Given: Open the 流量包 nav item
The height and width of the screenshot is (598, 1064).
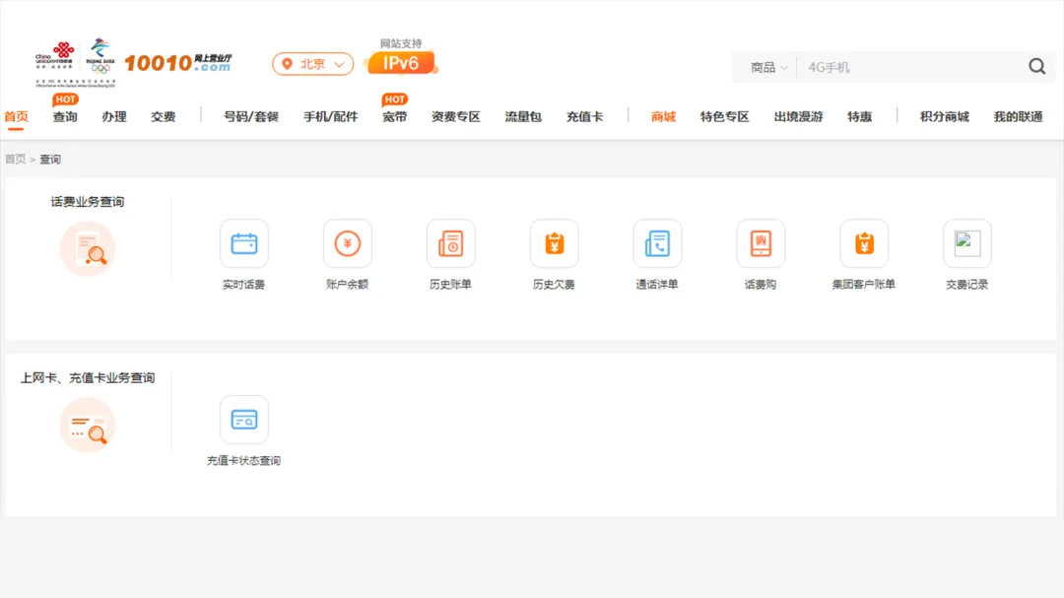Looking at the screenshot, I should coord(523,117).
